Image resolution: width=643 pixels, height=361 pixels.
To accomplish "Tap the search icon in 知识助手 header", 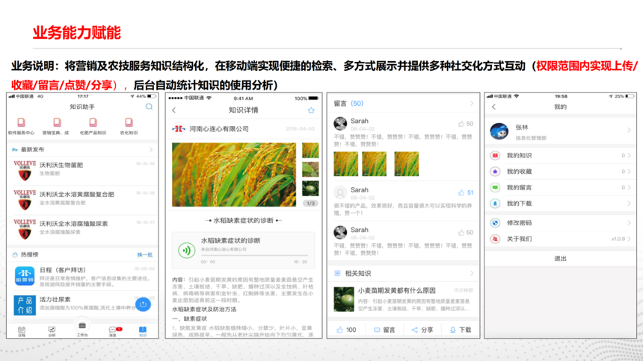I will [x=149, y=107].
